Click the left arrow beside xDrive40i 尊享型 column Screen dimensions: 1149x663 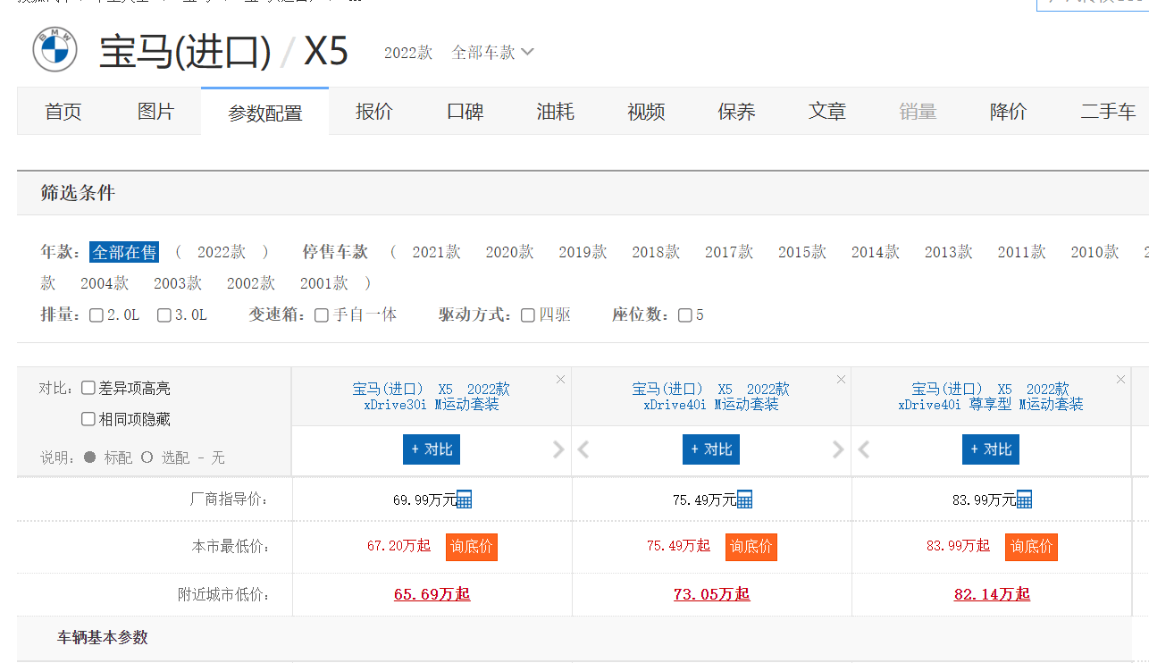(x=862, y=449)
